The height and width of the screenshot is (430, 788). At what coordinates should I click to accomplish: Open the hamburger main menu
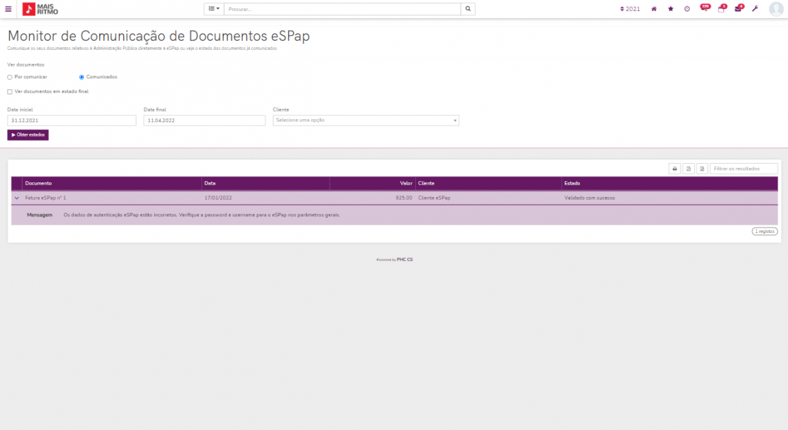point(8,9)
